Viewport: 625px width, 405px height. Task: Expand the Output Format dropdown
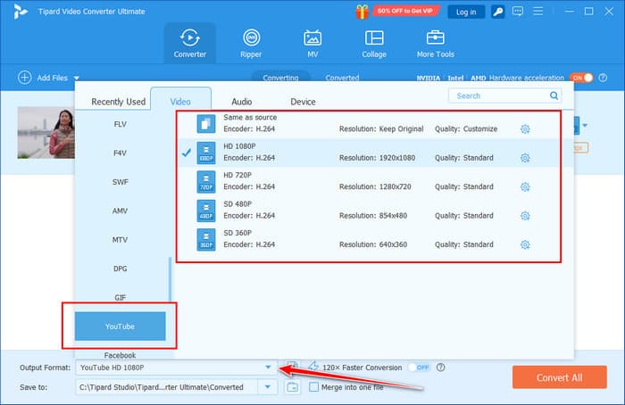(268, 367)
